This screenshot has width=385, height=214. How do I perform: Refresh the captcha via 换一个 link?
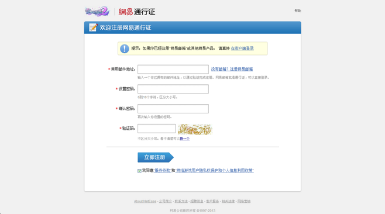pos(185,139)
